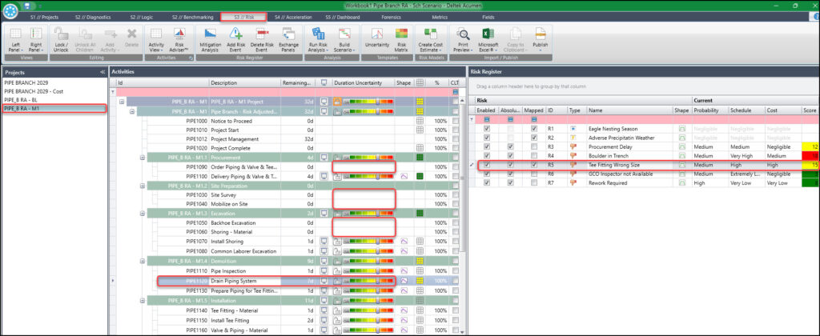
Task: Click the Lock / Unlock ribbon button
Action: (x=61, y=40)
